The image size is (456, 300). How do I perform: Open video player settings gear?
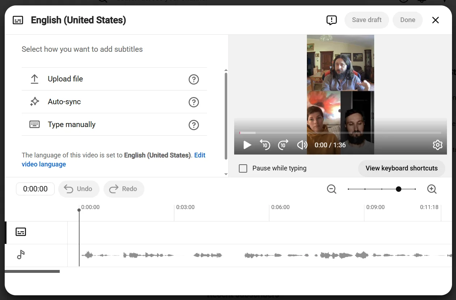(438, 145)
